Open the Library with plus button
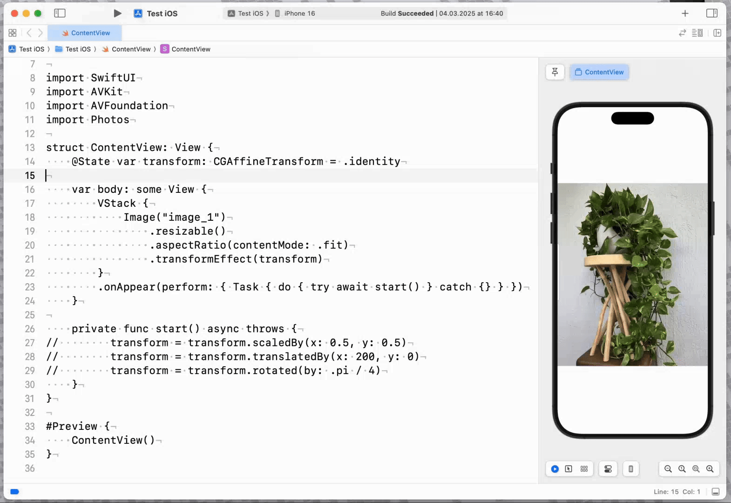Screen dimensions: 731x503 tap(685, 14)
